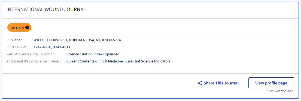Select the International Wound Journal title

coord(46,10)
